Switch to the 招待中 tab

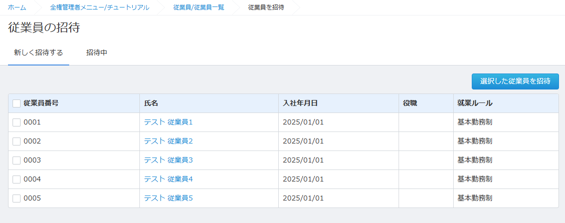(97, 52)
